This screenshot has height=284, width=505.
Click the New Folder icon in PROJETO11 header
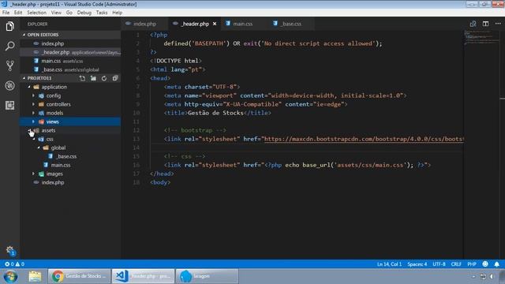tap(93, 78)
